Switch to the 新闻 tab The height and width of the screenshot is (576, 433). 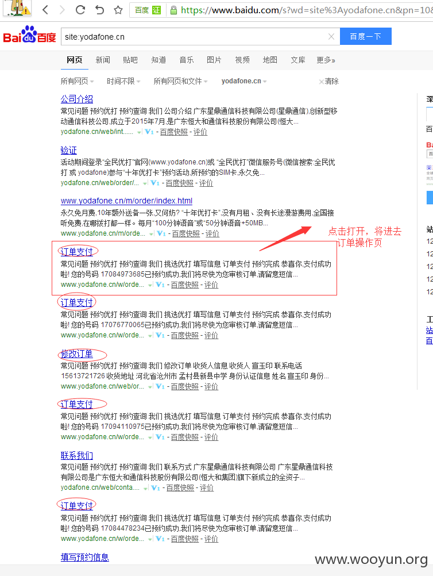coord(103,60)
